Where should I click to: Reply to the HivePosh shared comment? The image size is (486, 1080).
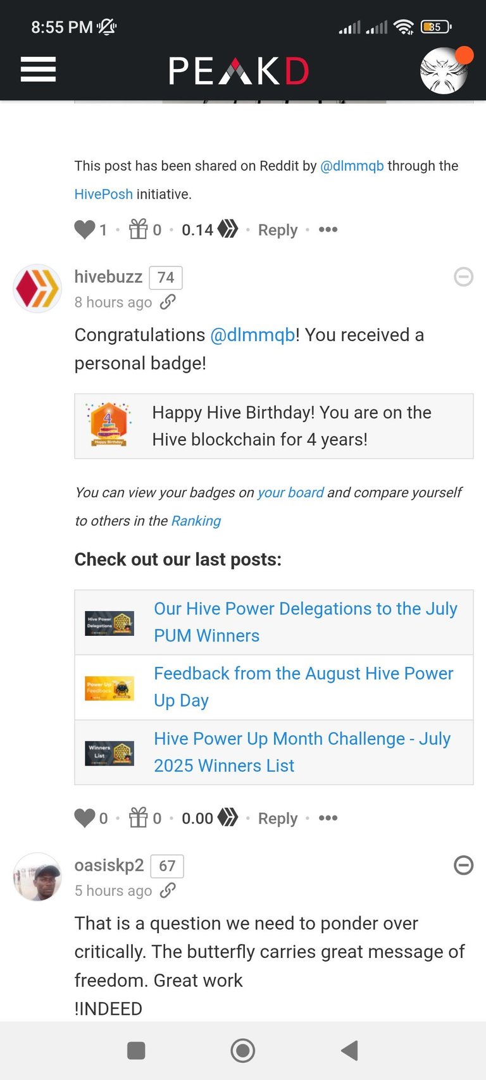(278, 230)
